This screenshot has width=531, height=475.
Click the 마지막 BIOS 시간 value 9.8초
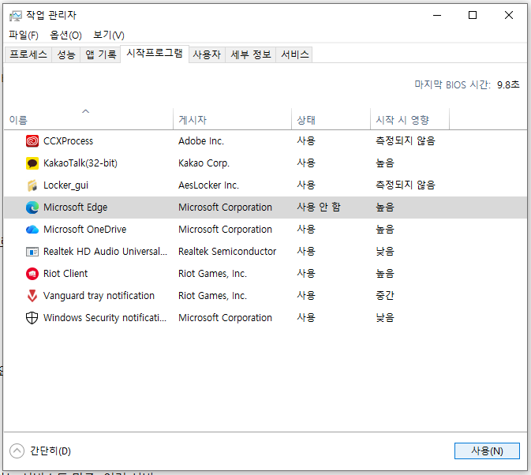tap(508, 84)
